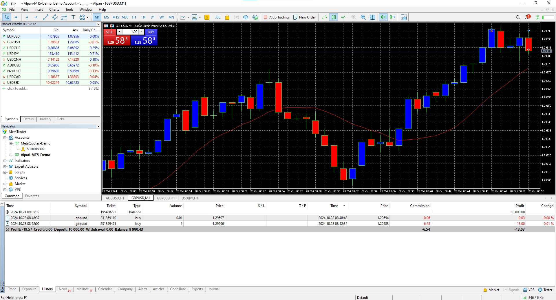The height and width of the screenshot is (300, 556).
Task: Switch timeframe to H1
Action: click(134, 17)
